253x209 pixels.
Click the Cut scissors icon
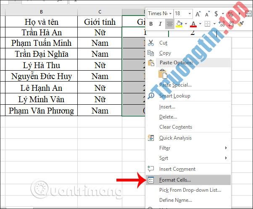point(151,43)
